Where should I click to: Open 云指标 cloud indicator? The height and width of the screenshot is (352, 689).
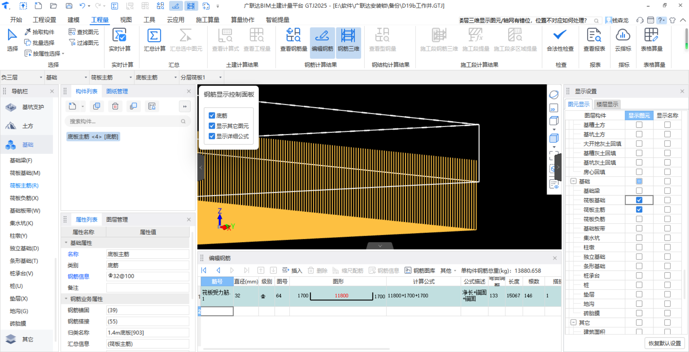(623, 40)
